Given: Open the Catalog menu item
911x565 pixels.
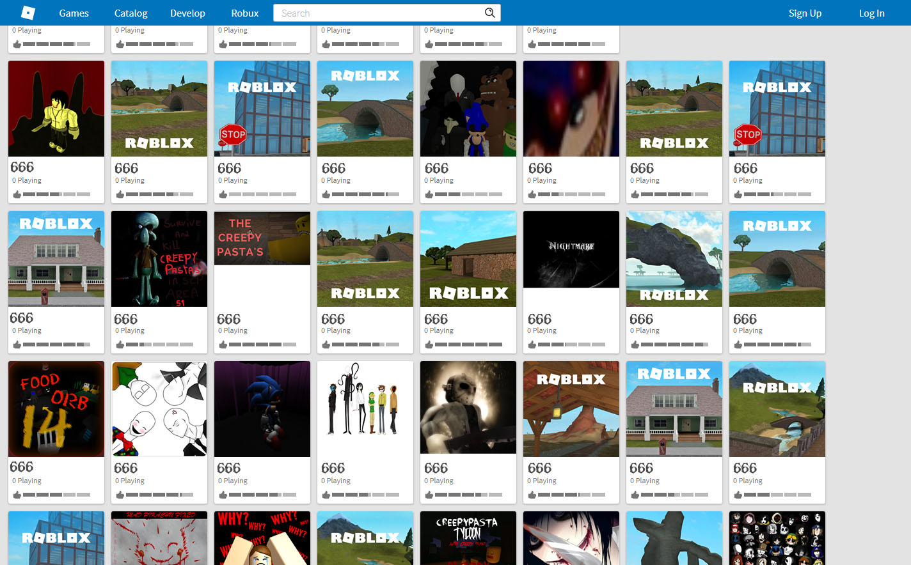Looking at the screenshot, I should pos(131,13).
